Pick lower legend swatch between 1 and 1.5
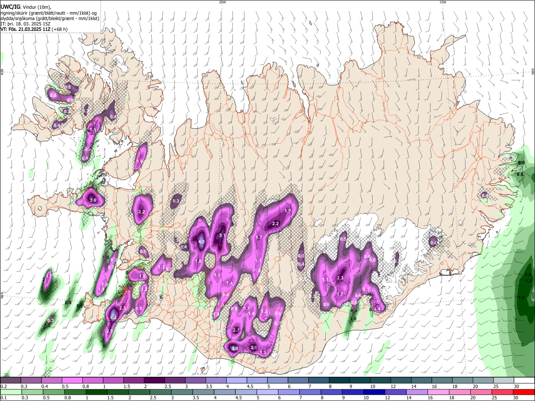The width and height of the screenshot is (535, 401). 96,392
